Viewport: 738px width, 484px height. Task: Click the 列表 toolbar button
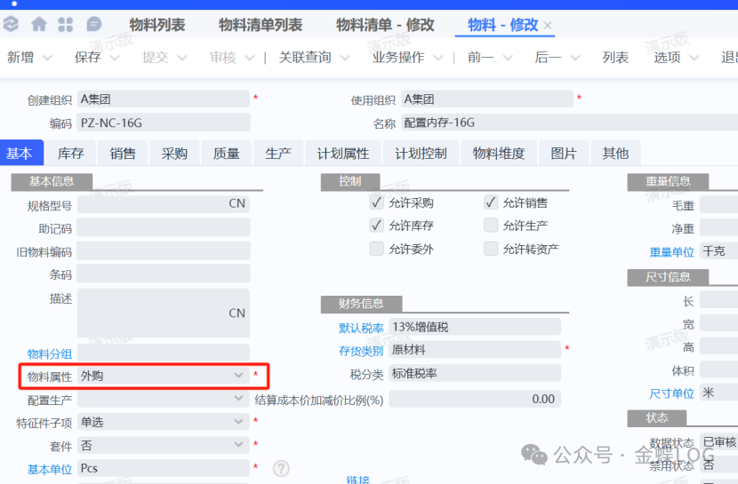pos(615,58)
